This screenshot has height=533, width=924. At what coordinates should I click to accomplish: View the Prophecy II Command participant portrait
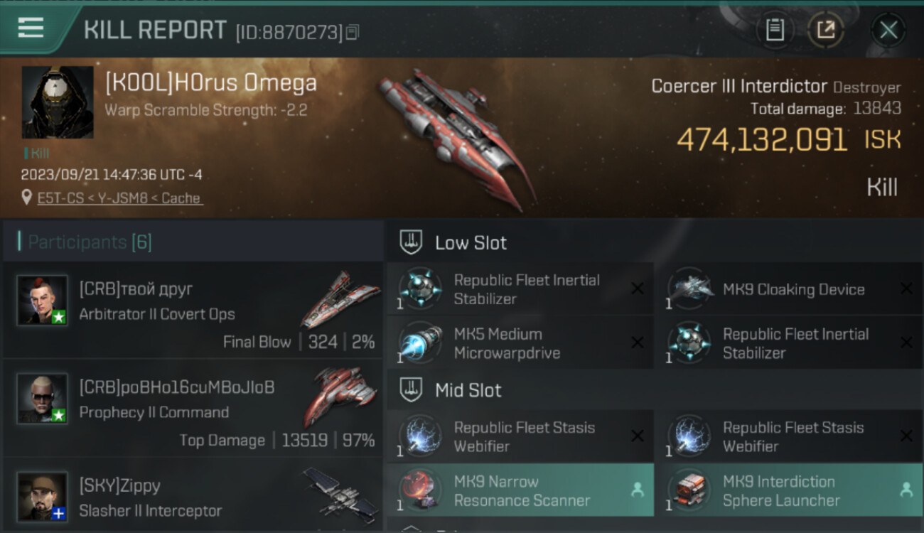click(x=43, y=399)
